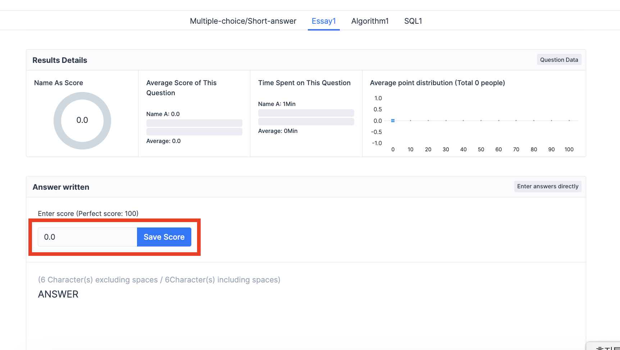The height and width of the screenshot is (350, 620).
Task: Focus the score input field
Action: click(87, 237)
